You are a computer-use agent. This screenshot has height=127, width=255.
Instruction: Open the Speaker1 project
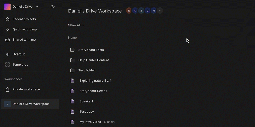point(86,101)
